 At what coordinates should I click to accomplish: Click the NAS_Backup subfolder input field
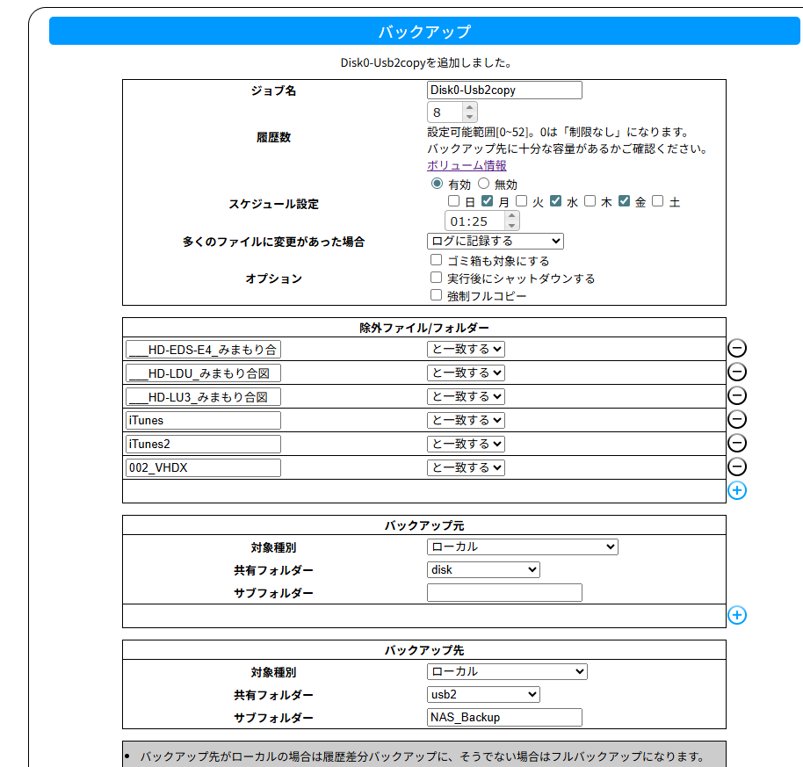[x=504, y=717]
